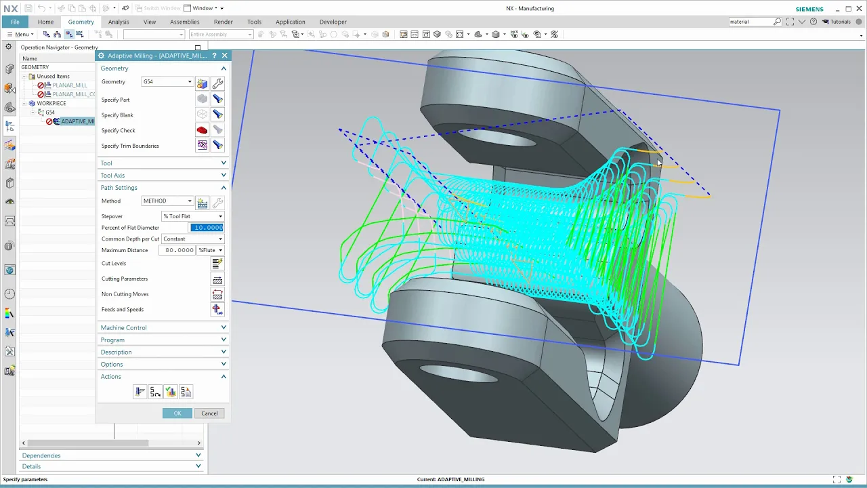Open new geometry group icon beside G54
Screen dimensions: 867x488
tap(202, 83)
